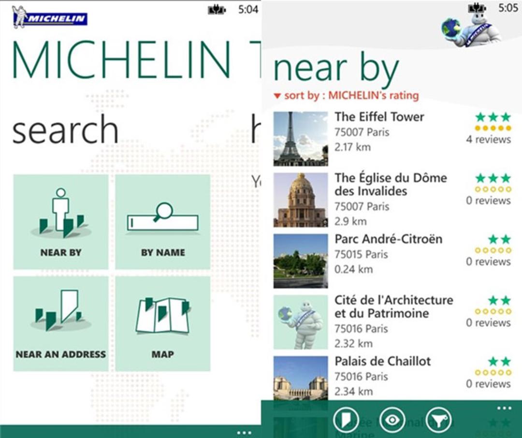Click the battery charging icon at 5:04
The height and width of the screenshot is (438, 522).
click(x=217, y=10)
